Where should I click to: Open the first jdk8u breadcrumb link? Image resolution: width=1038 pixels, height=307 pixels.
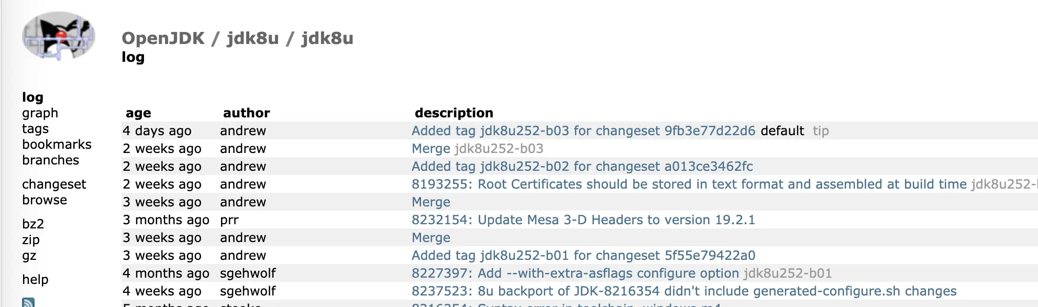click(252, 38)
